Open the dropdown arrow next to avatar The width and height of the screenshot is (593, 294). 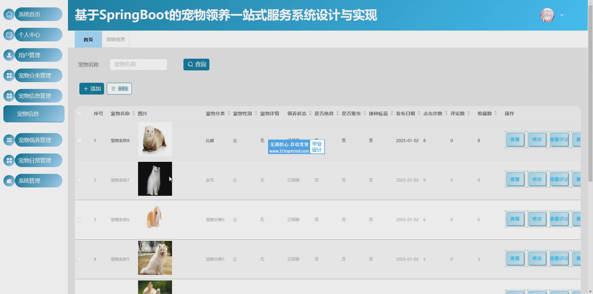[562, 15]
